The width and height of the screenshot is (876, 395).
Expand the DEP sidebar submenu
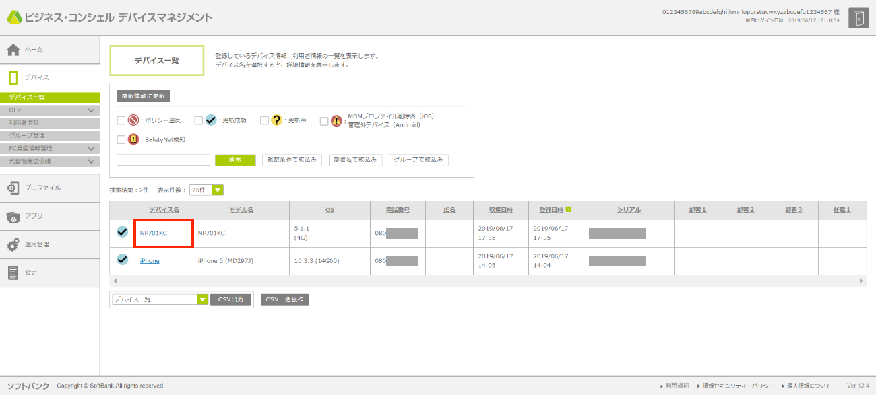(x=91, y=110)
